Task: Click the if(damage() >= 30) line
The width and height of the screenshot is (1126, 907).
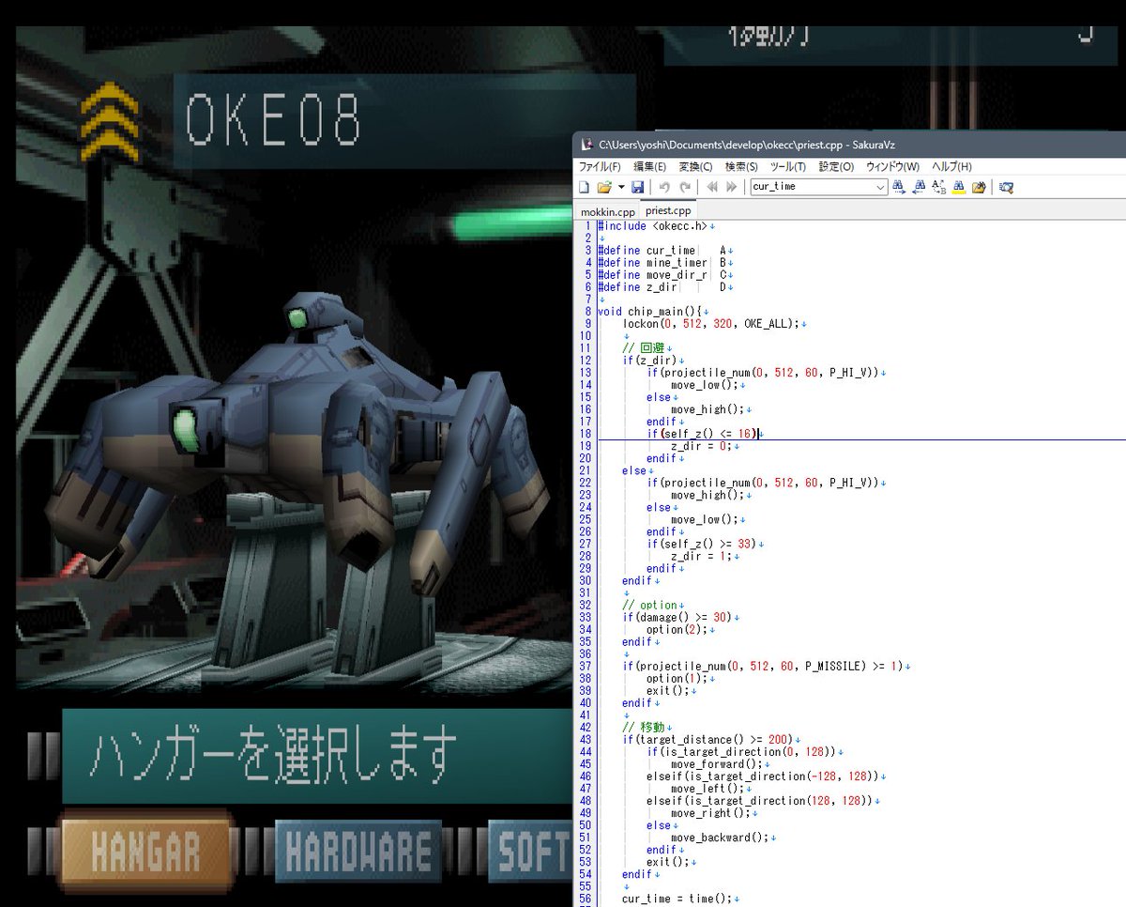Action: [679, 617]
